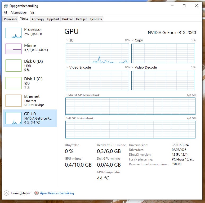Click the Ressursovervåking gauge icon
Screen dimensions: 205x203
pos(37,193)
